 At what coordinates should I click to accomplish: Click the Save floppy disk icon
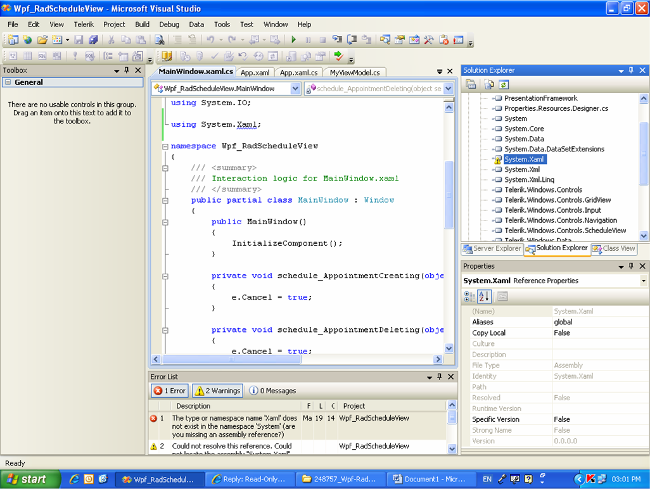click(x=79, y=40)
